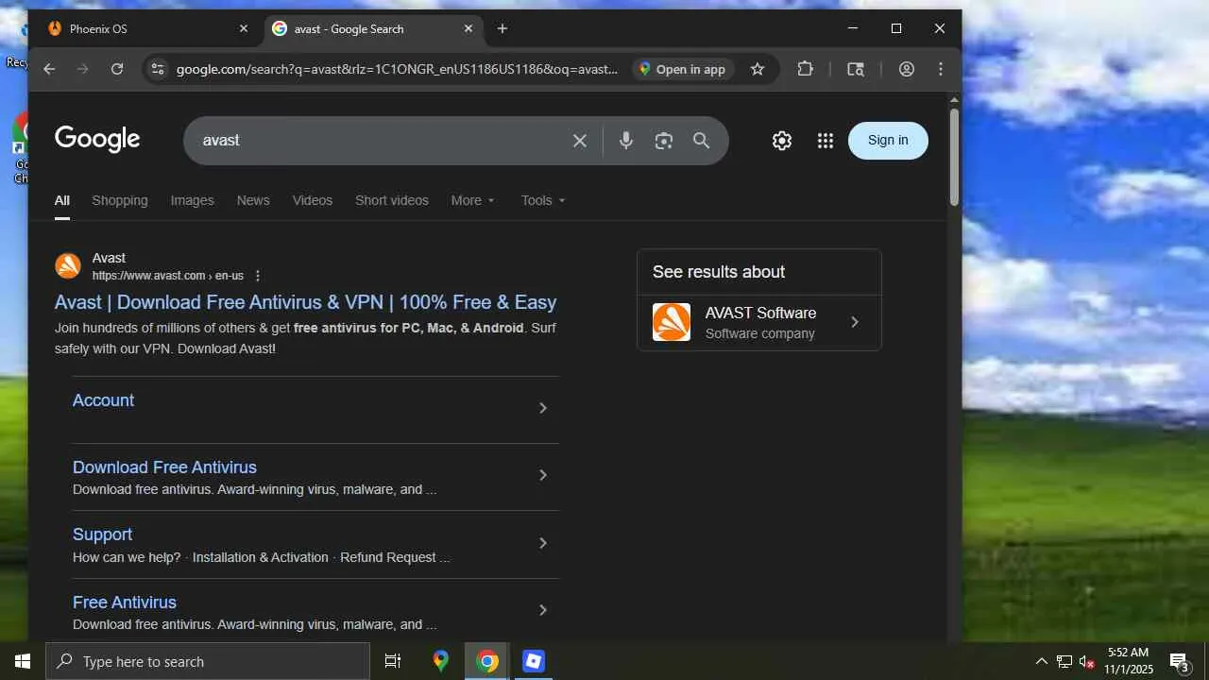Select the All results tab

click(62, 200)
